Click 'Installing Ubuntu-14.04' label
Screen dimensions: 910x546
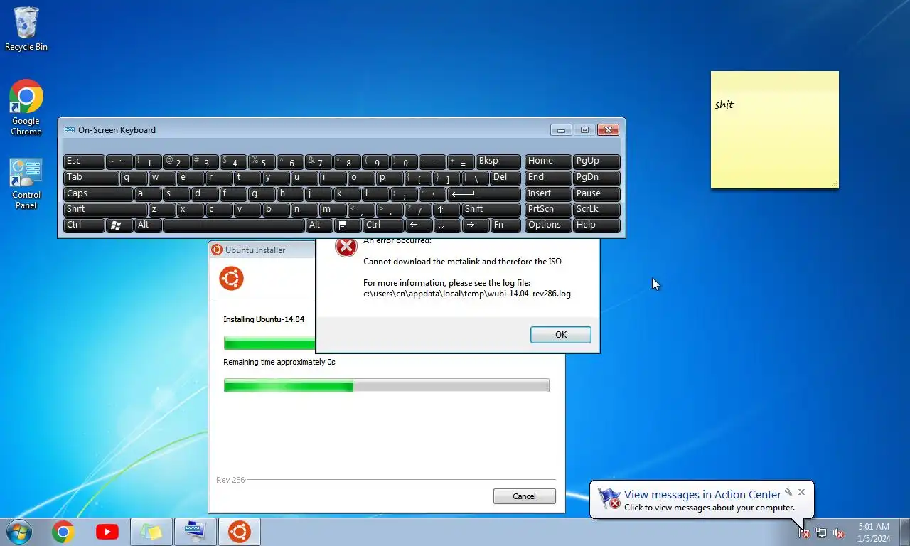coord(264,319)
